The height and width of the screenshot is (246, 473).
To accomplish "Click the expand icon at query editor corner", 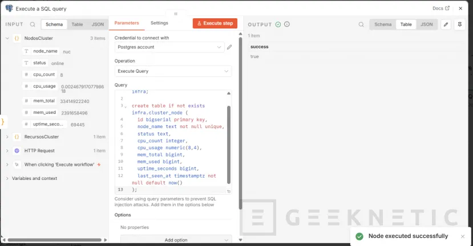I will [229, 191].
